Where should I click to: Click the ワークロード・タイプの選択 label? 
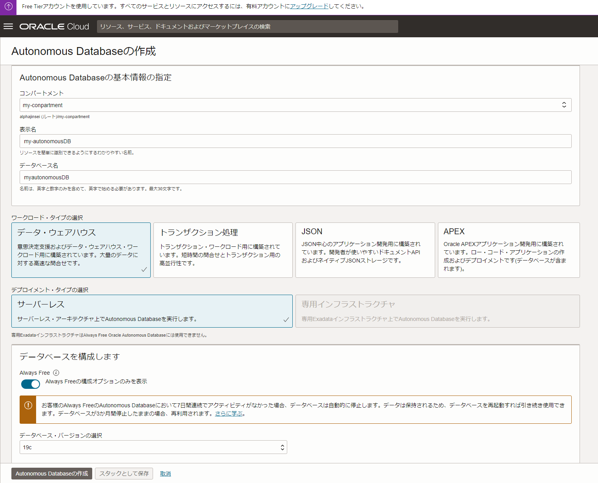47,218
